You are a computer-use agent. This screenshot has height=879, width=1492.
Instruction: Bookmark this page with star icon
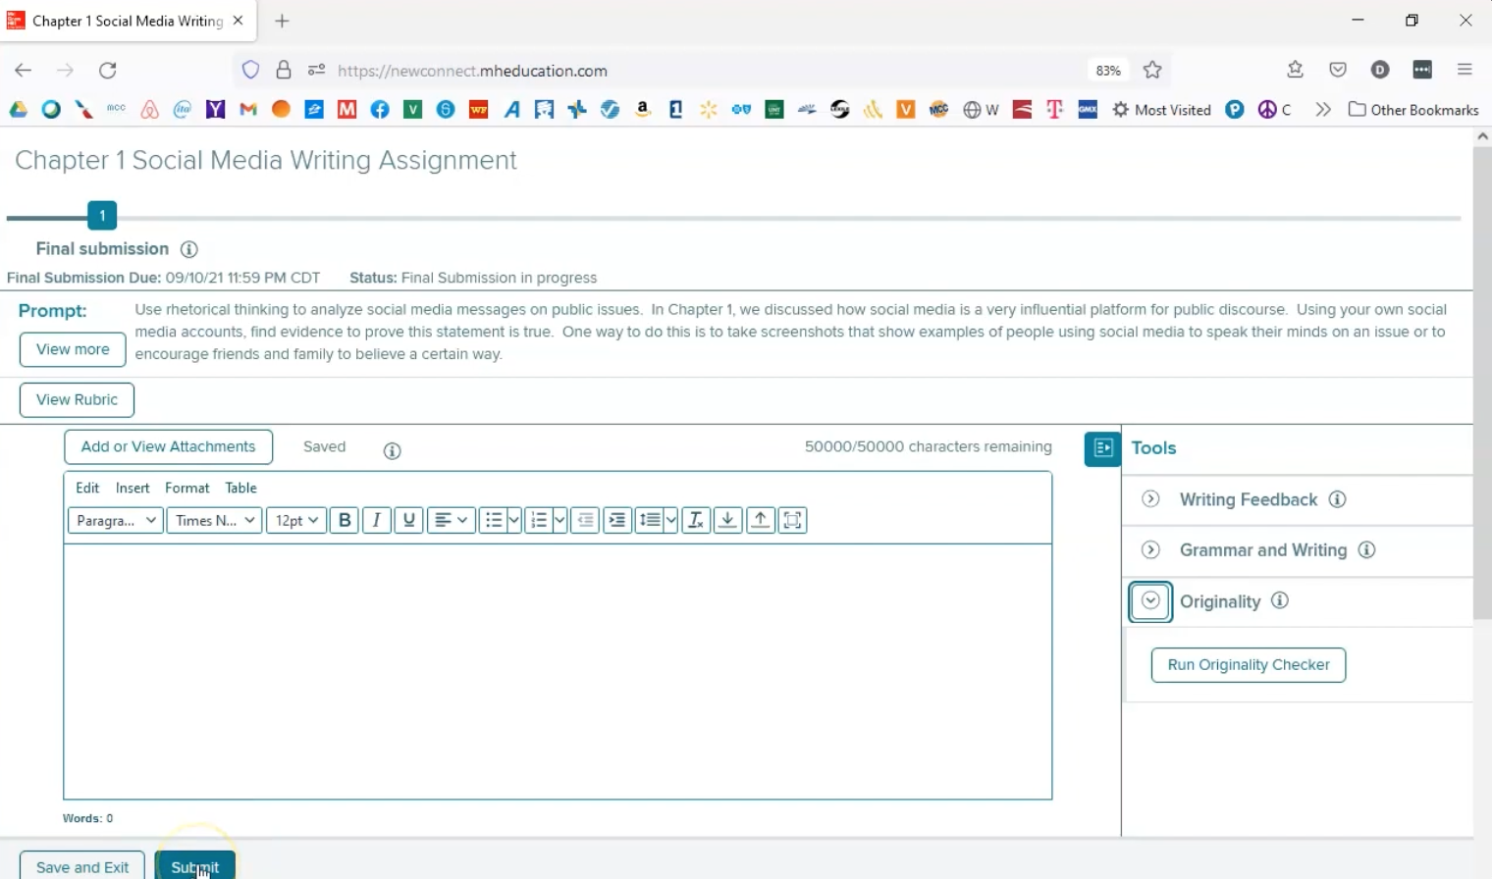click(x=1152, y=70)
